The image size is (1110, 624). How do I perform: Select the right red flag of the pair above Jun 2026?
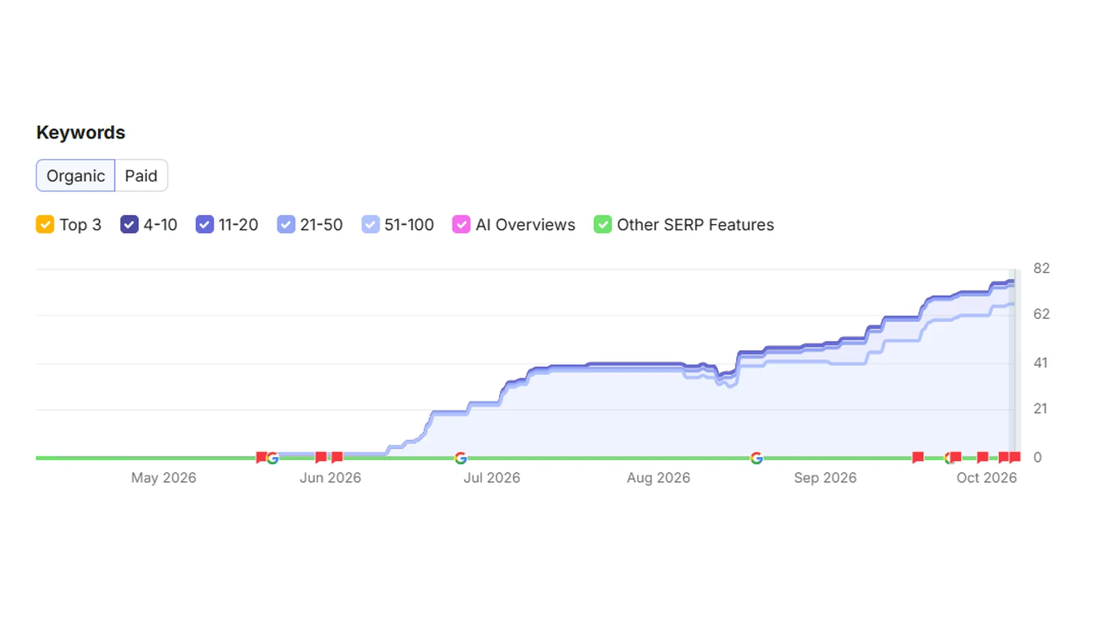pyautogui.click(x=337, y=457)
